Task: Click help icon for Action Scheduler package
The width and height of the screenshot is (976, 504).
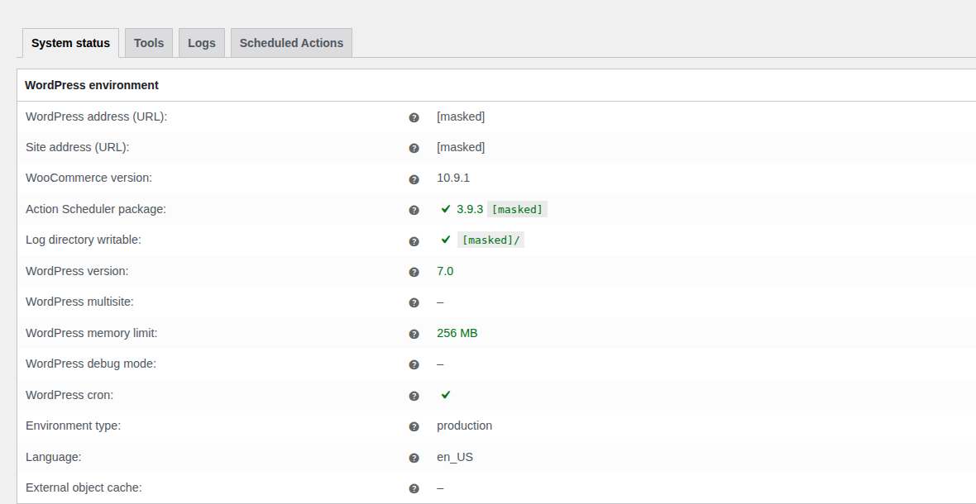Action: click(414, 211)
